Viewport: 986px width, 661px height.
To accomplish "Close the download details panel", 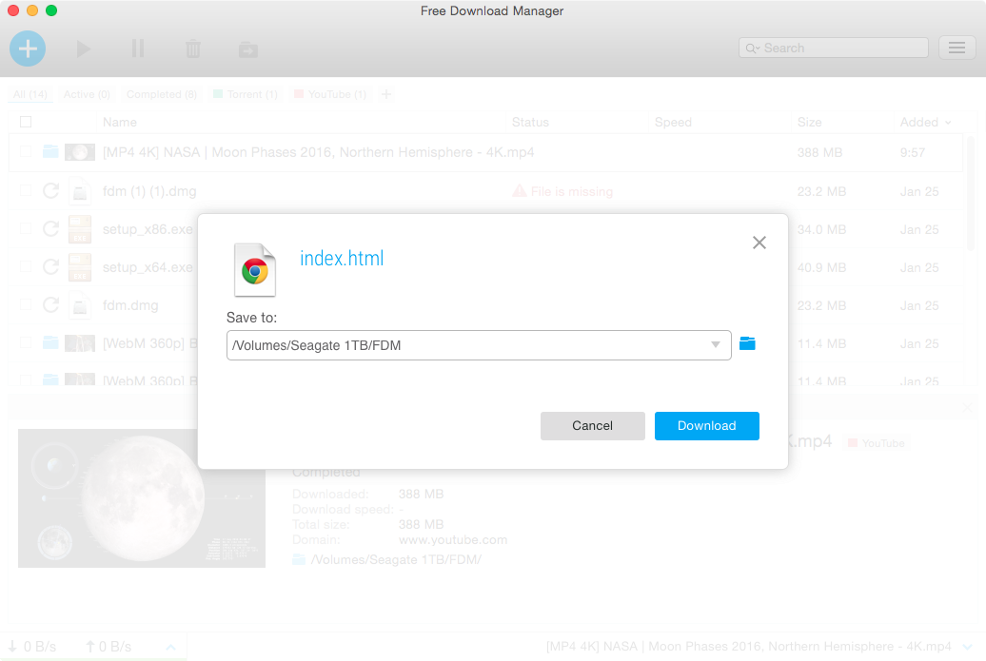I will point(968,408).
